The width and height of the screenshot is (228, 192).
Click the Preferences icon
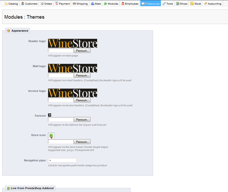tap(143, 4)
